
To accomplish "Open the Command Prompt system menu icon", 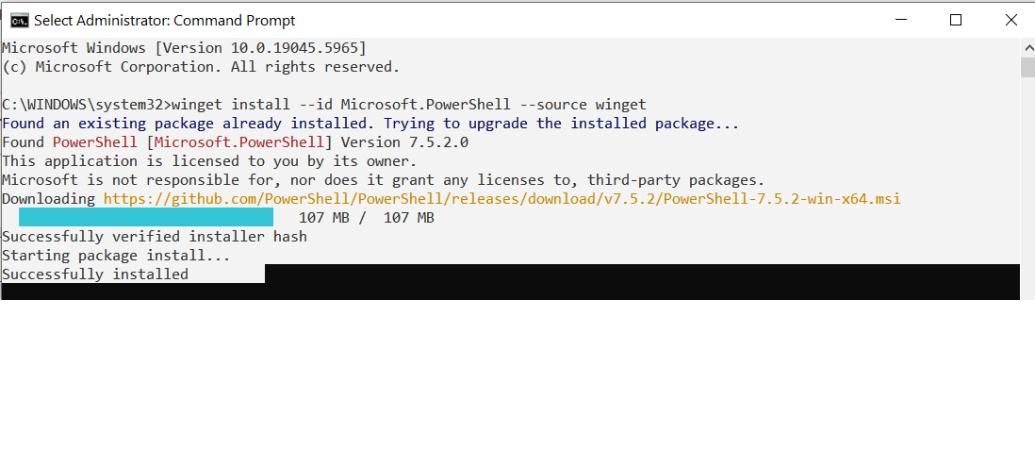I will [x=19, y=20].
